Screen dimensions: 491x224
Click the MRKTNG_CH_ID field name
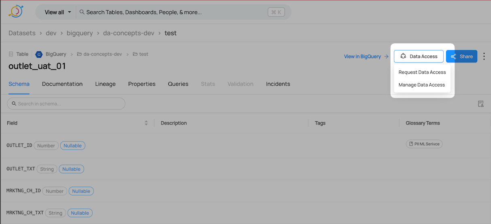(x=24, y=191)
